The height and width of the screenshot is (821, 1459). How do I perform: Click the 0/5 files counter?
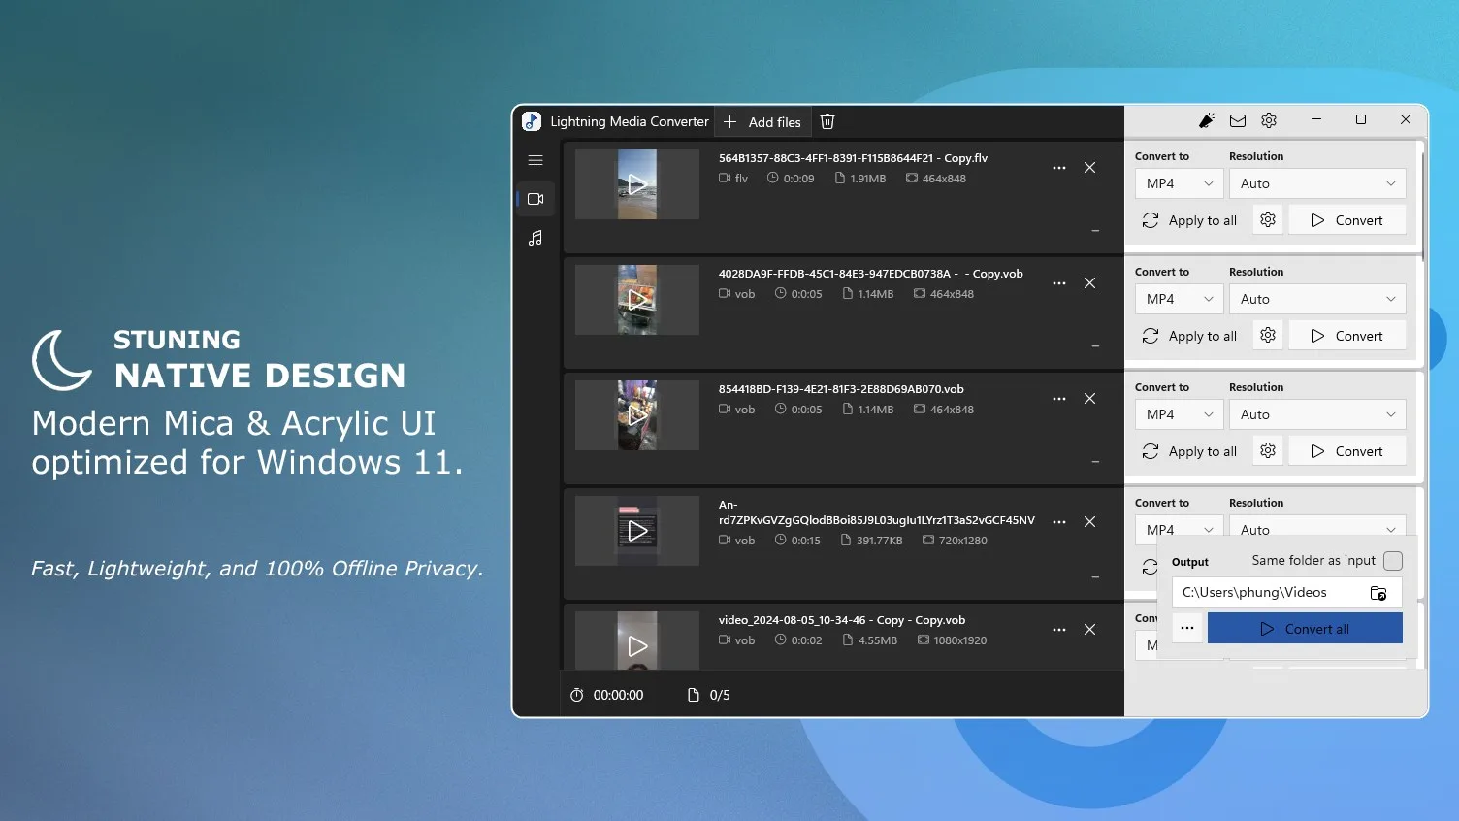pos(708,695)
